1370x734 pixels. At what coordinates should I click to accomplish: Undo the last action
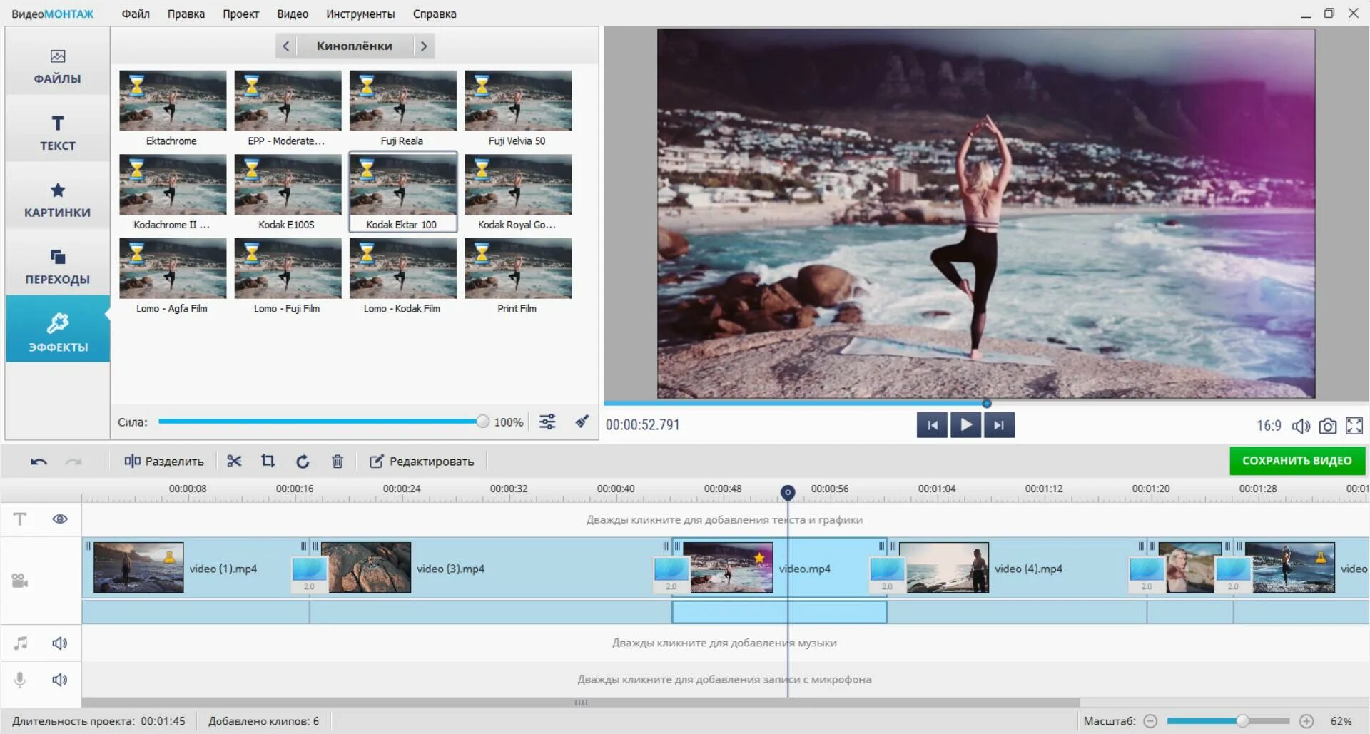tap(39, 462)
